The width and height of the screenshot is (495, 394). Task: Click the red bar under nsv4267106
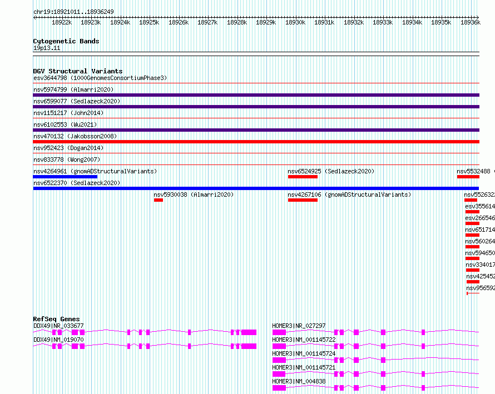coord(303,200)
